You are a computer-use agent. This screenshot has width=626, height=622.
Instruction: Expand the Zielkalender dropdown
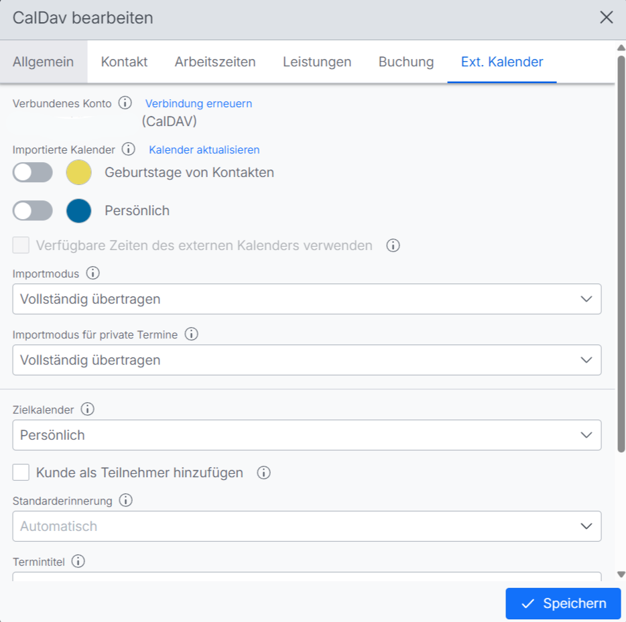coord(306,435)
